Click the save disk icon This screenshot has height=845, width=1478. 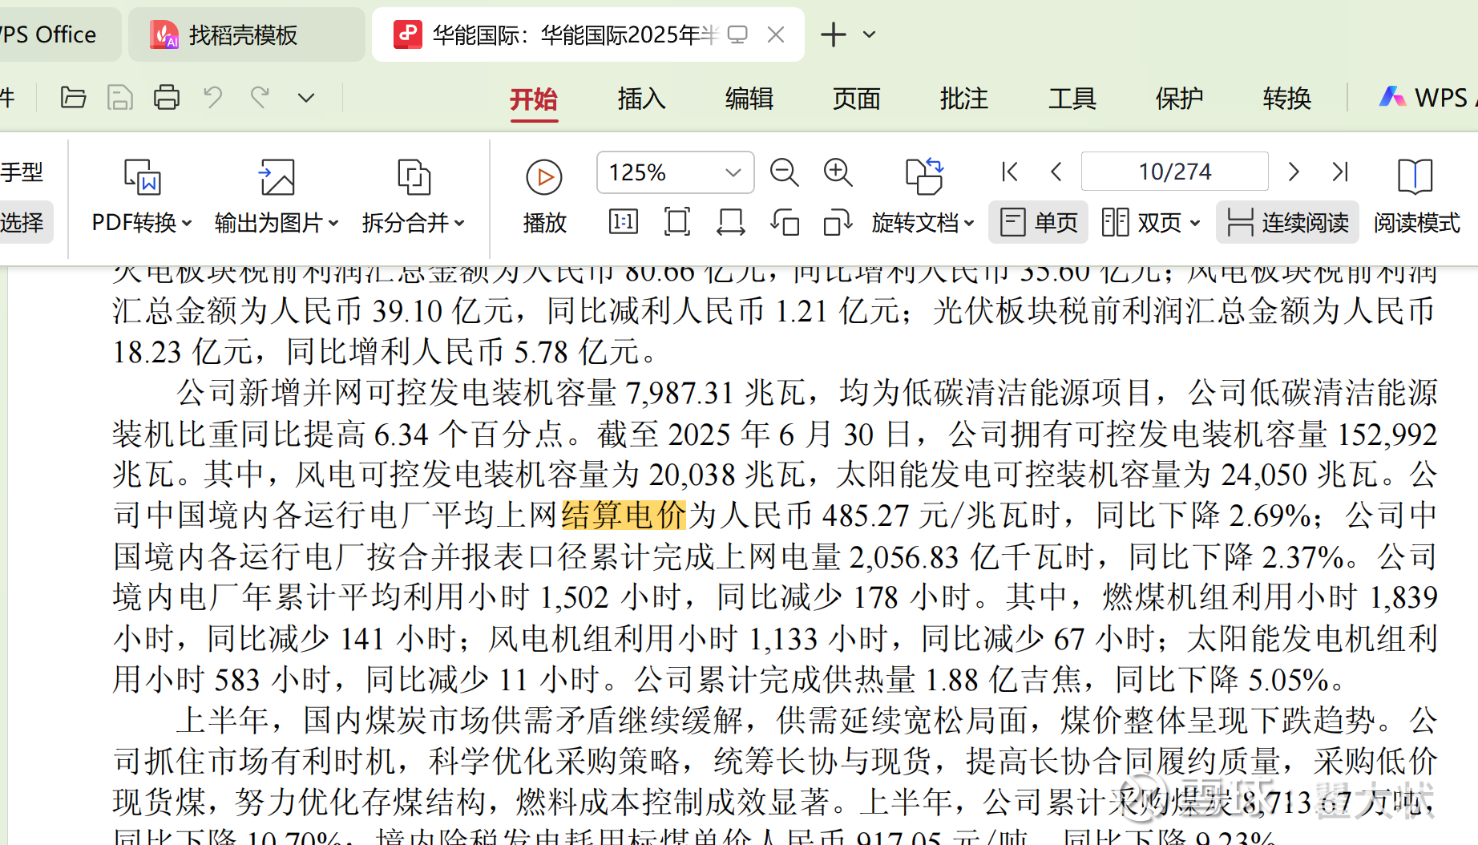click(119, 98)
